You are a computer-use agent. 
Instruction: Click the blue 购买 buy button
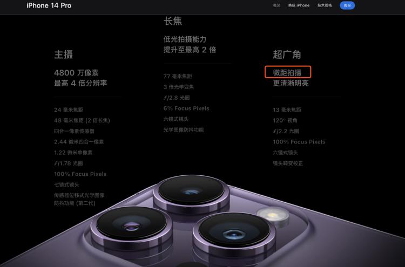(347, 5)
